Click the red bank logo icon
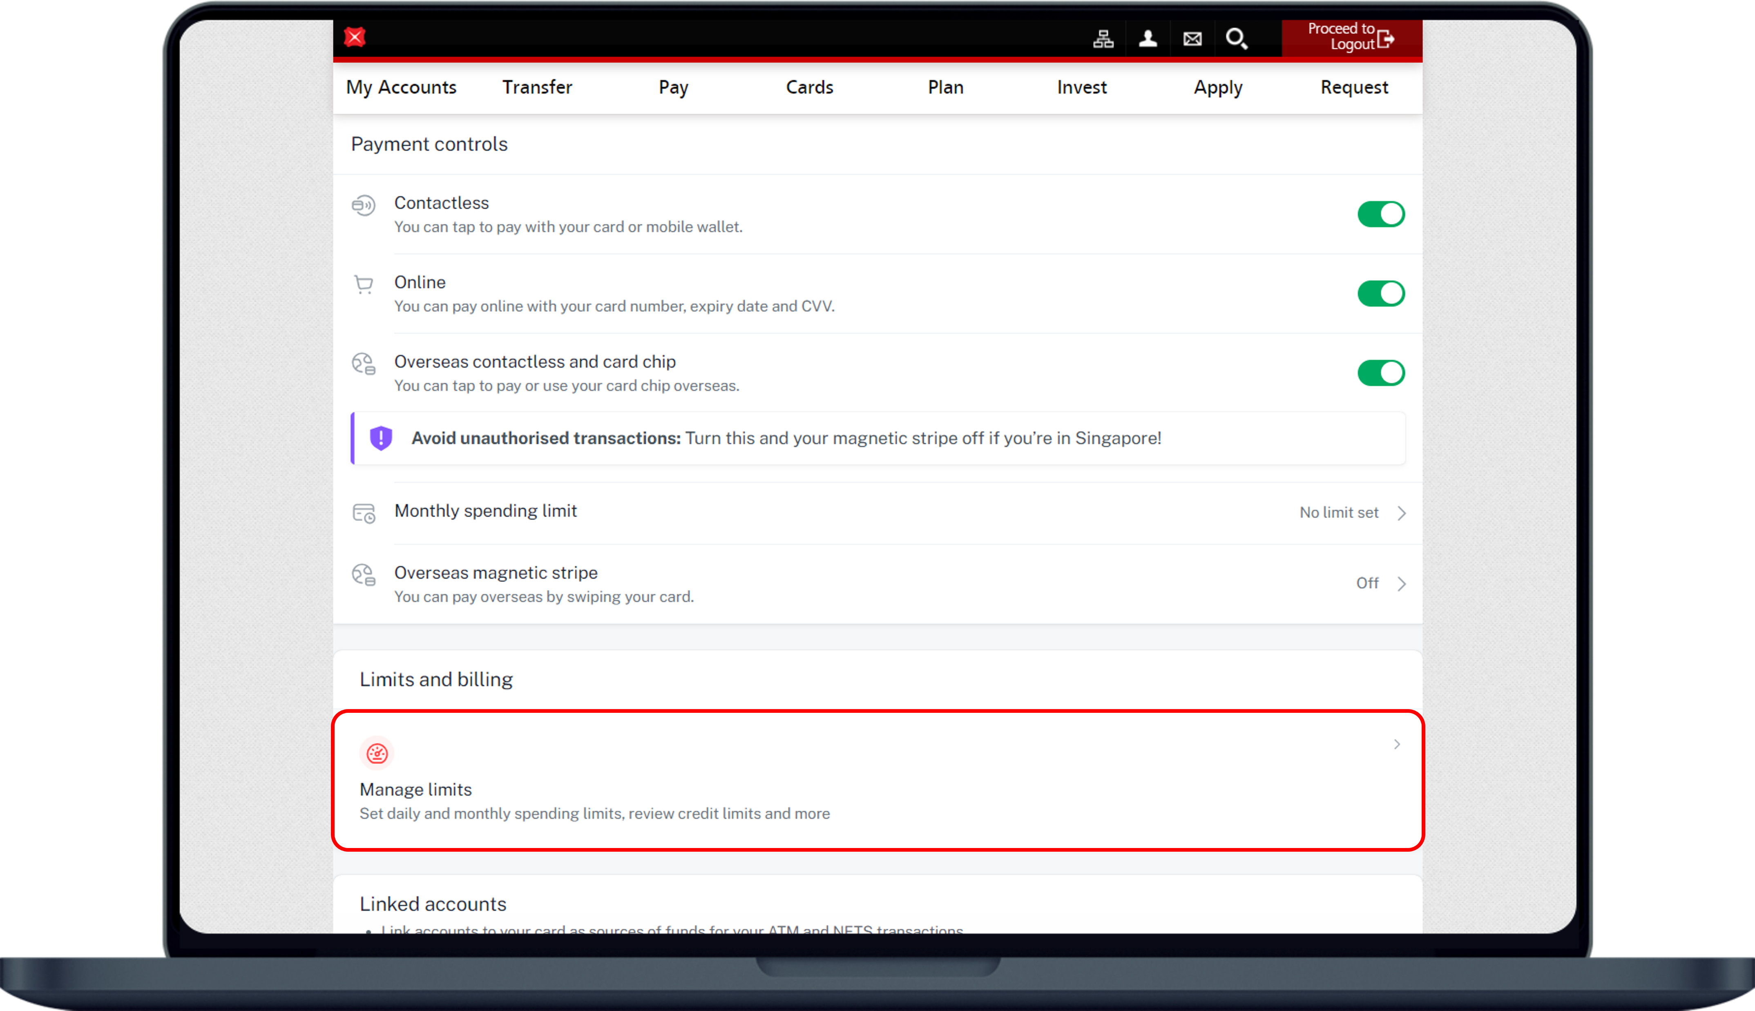The image size is (1755, 1011). pyautogui.click(x=355, y=37)
